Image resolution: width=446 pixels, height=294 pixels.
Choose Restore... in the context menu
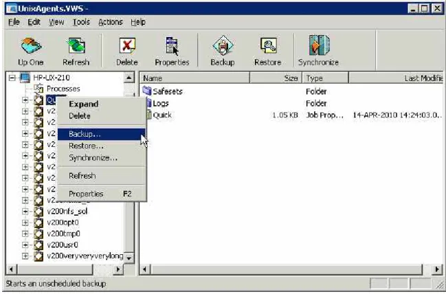[102, 146]
